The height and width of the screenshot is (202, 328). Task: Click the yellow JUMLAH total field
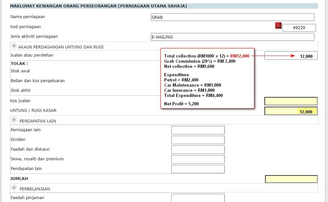(x=291, y=178)
